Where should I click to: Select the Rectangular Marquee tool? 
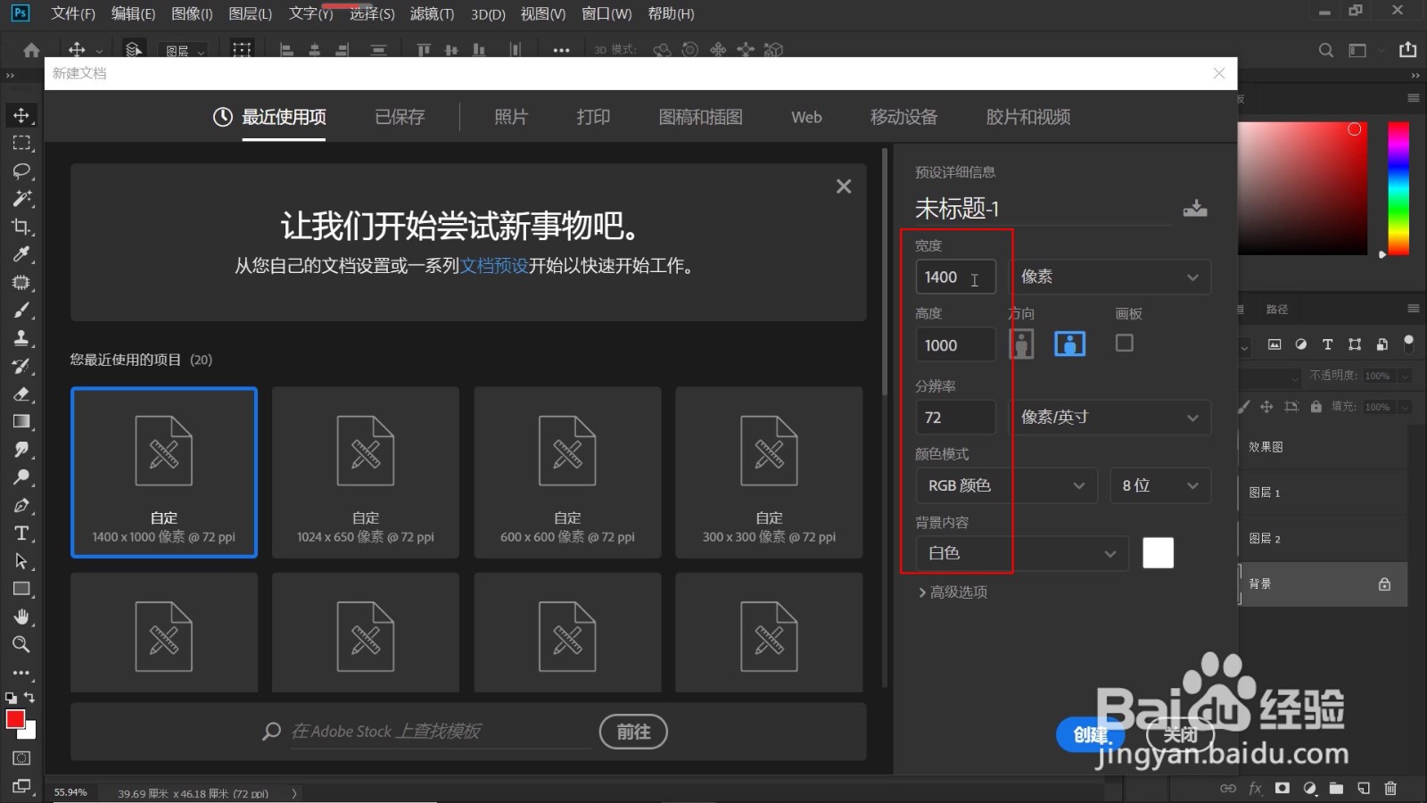click(21, 143)
